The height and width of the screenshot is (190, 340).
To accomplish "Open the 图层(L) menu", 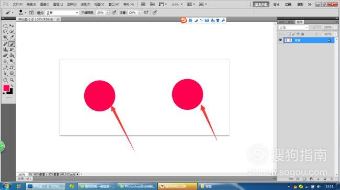I will 58,4.
